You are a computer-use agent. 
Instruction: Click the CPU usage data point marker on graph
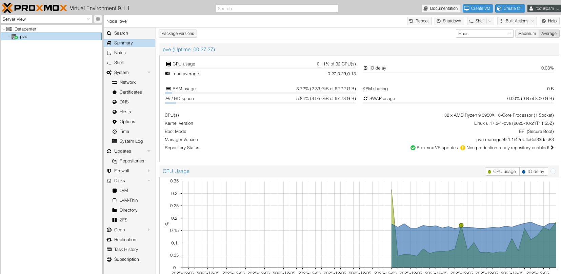(x=461, y=225)
